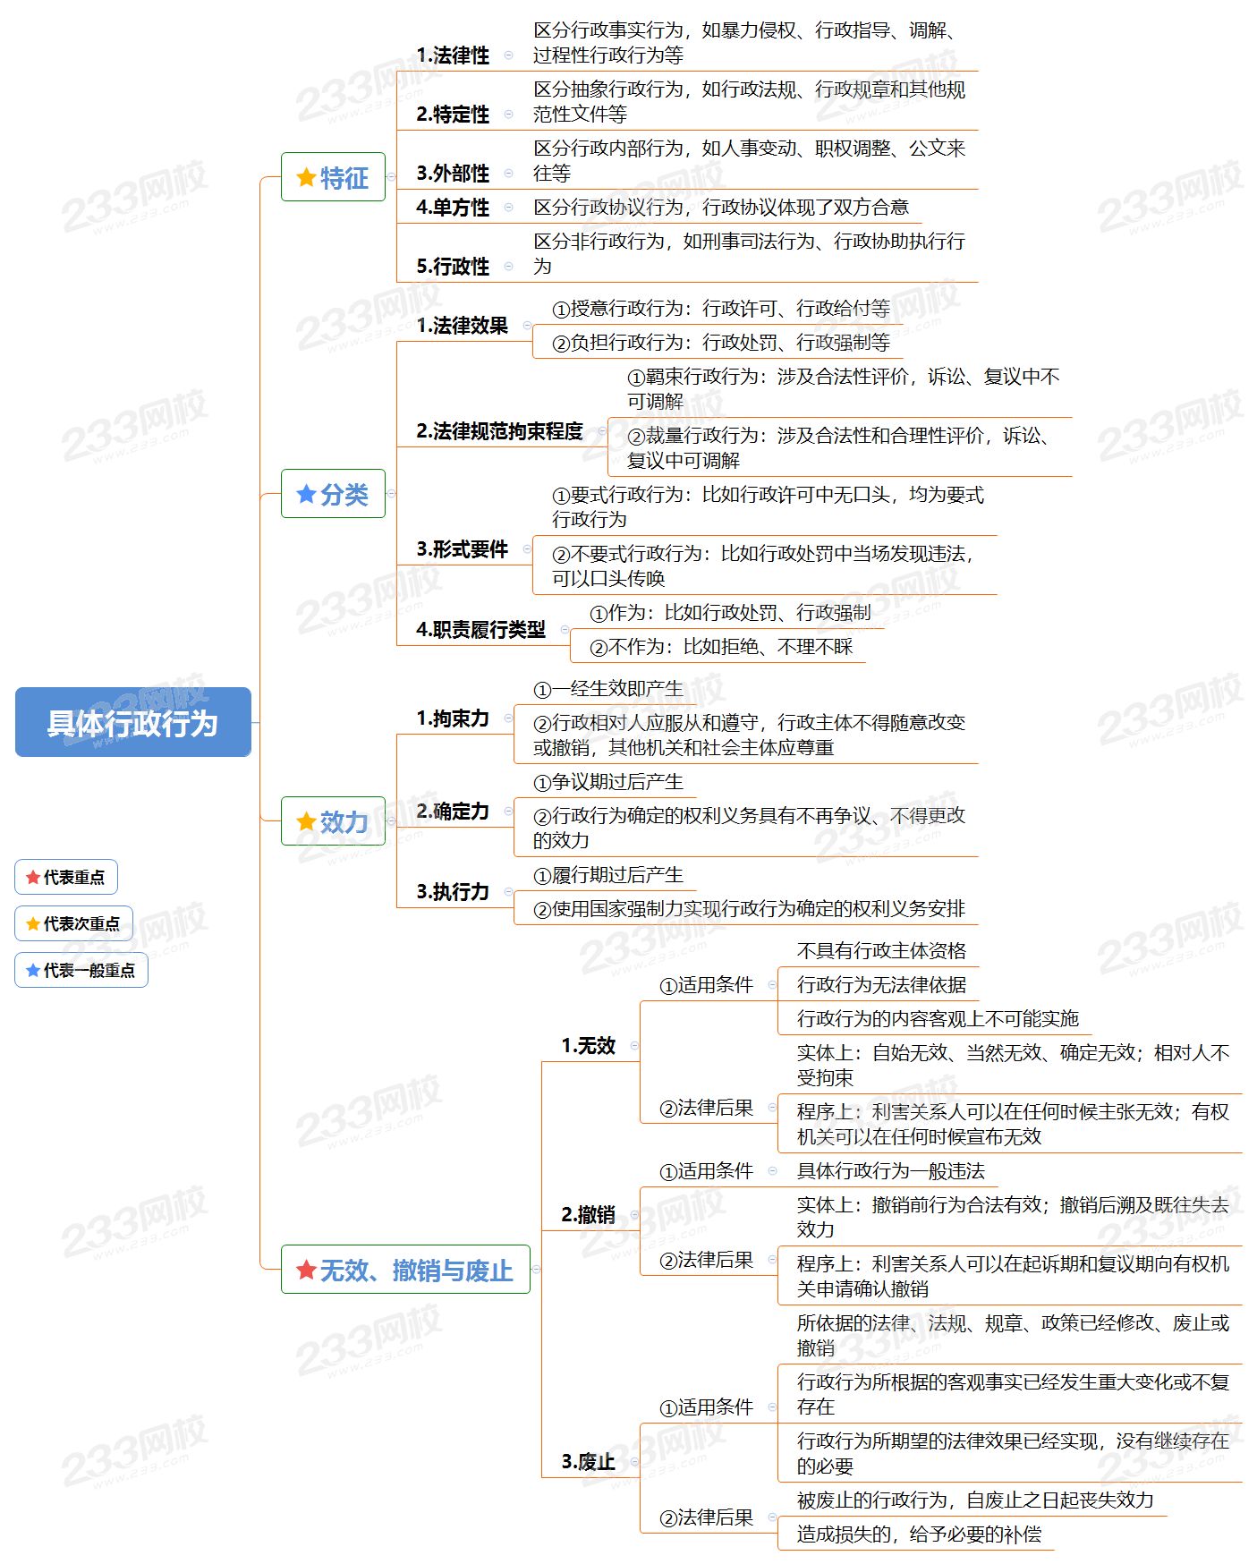Select the 3.废止 node
The height and width of the screenshot is (1564, 1257).
(x=588, y=1462)
